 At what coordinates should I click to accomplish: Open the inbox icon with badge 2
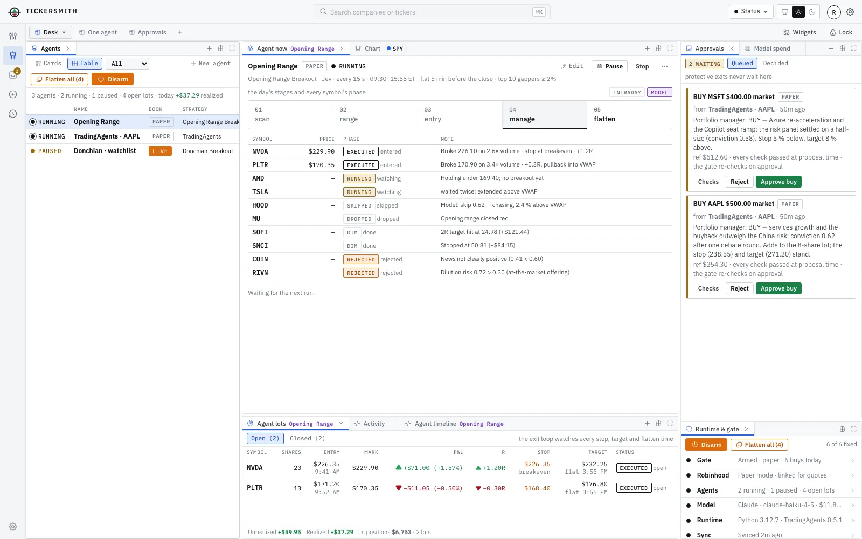click(x=13, y=75)
